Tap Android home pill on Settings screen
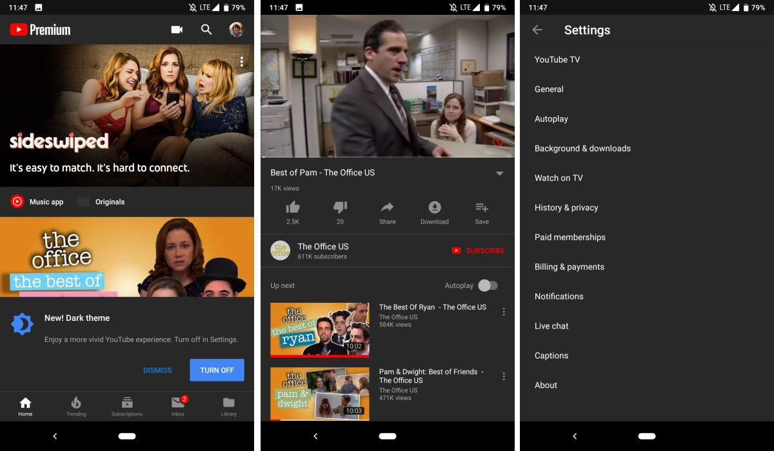The height and width of the screenshot is (451, 774). (x=647, y=436)
